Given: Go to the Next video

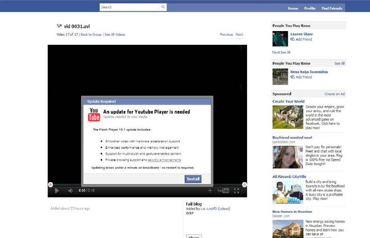Looking at the screenshot, I should [x=239, y=34].
